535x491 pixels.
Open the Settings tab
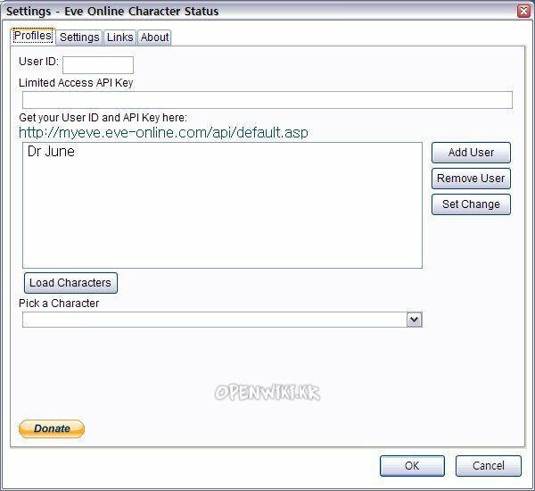pos(79,37)
